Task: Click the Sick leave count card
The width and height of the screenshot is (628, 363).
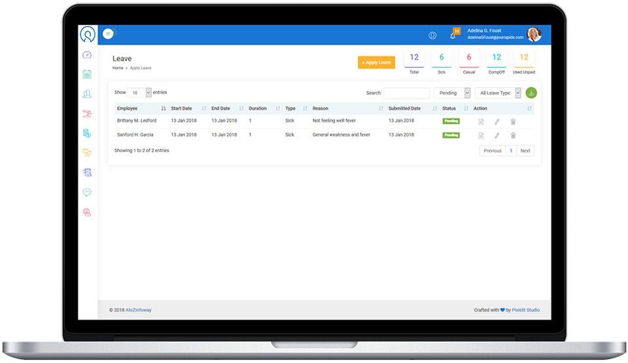Action: pos(442,63)
